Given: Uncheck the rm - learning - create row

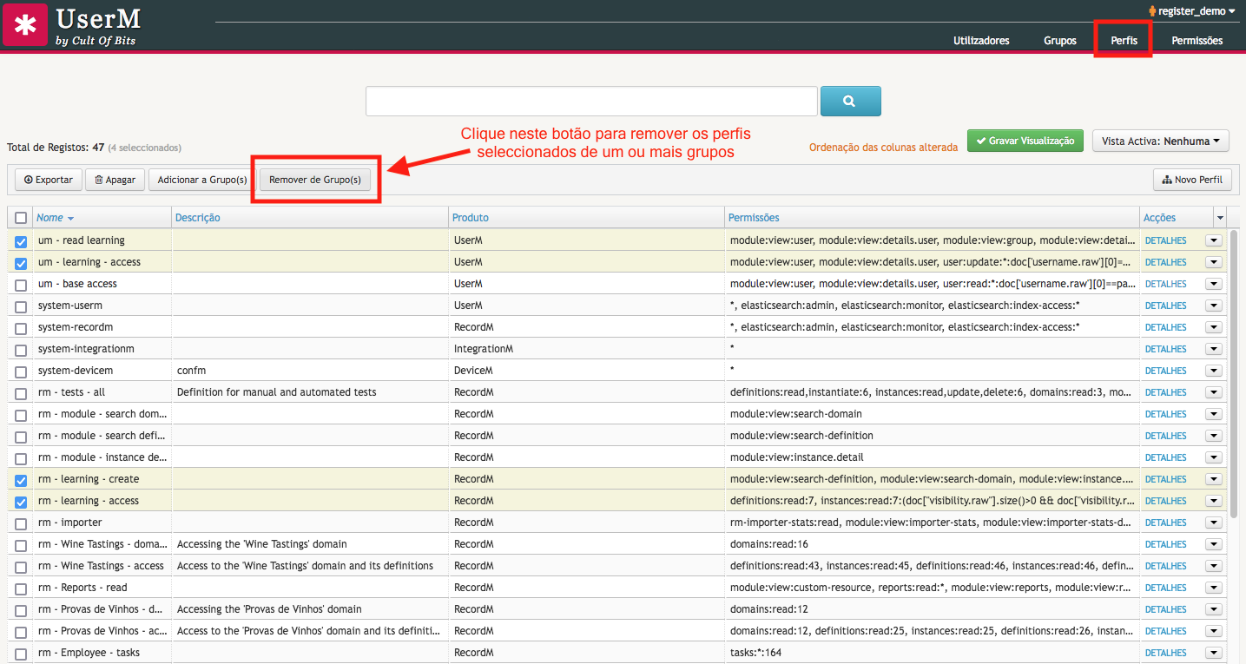Looking at the screenshot, I should (x=21, y=480).
